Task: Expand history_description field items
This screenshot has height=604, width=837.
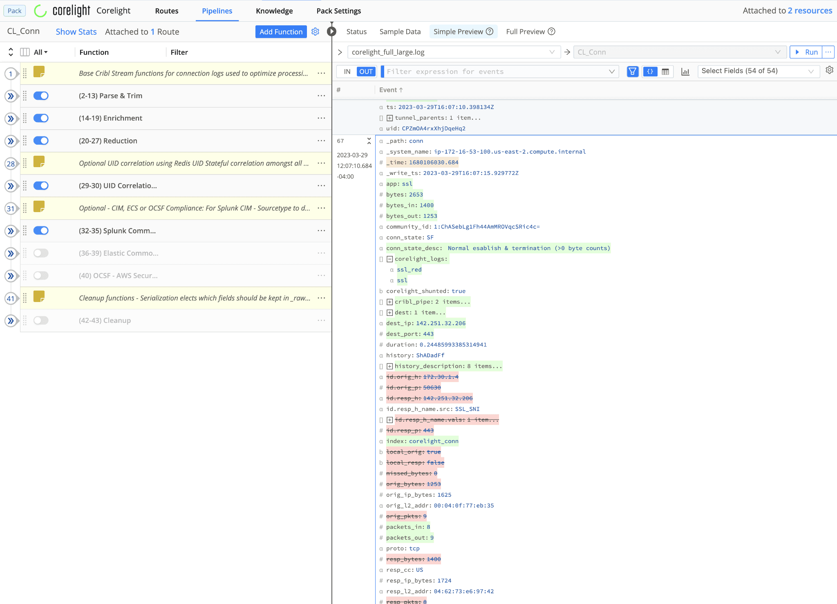Action: click(x=390, y=366)
